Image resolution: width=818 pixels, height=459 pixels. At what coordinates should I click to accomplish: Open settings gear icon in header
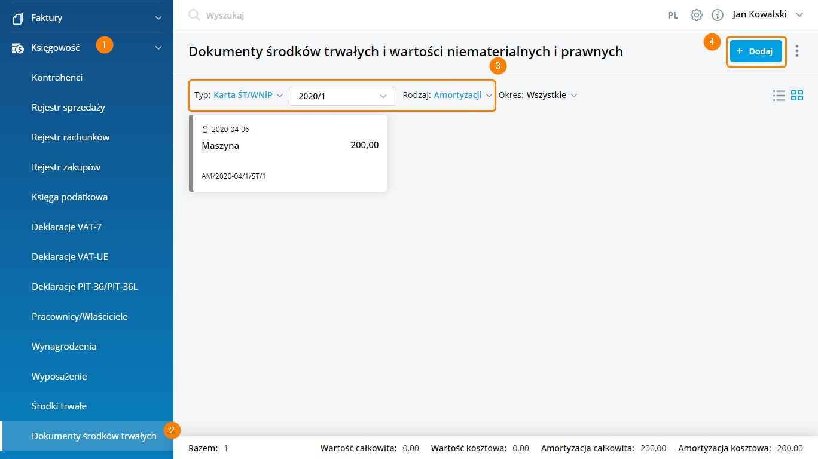(697, 16)
